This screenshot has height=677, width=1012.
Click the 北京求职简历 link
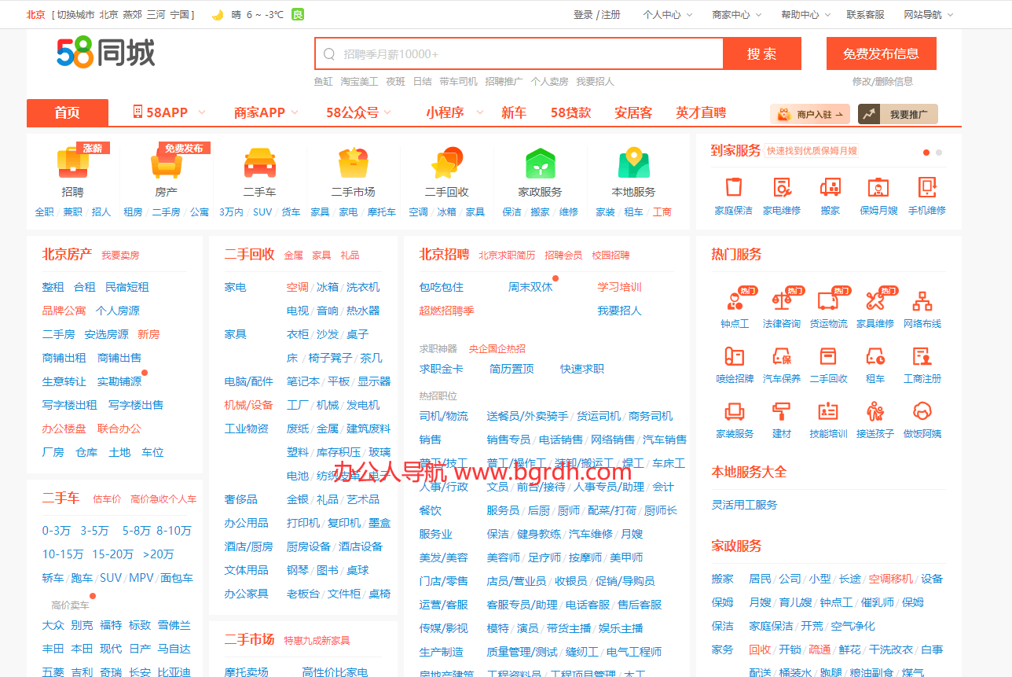tap(507, 256)
